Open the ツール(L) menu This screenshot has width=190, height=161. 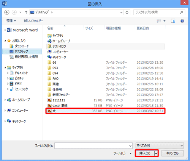click(x=122, y=153)
